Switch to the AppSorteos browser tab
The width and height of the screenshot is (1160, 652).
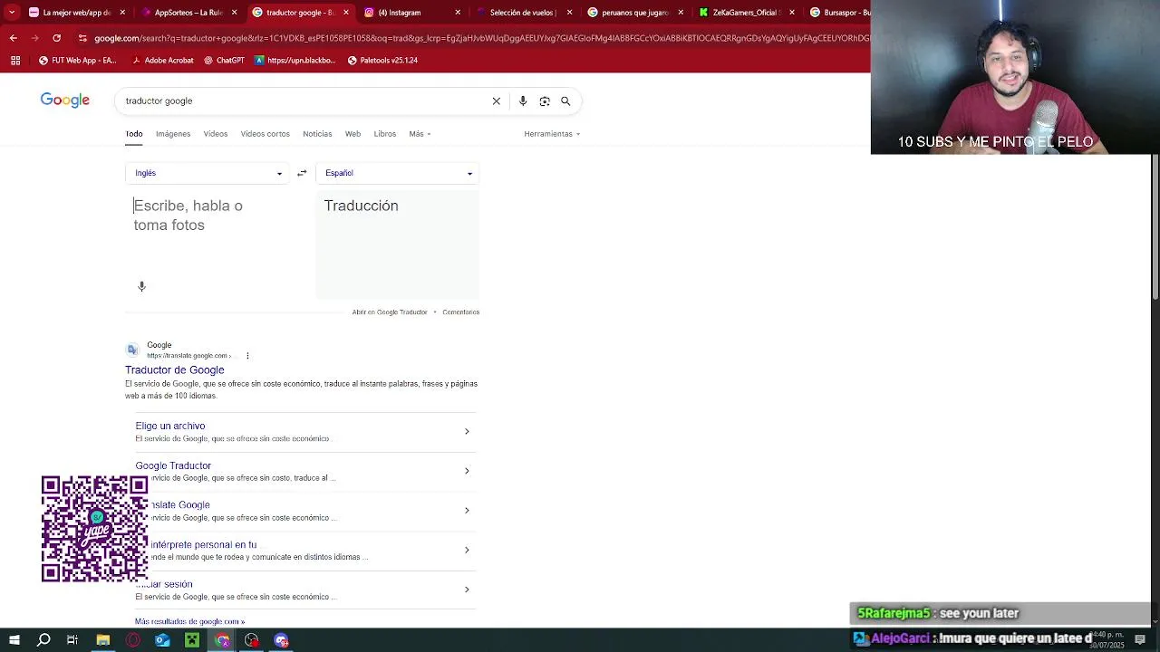point(188,13)
